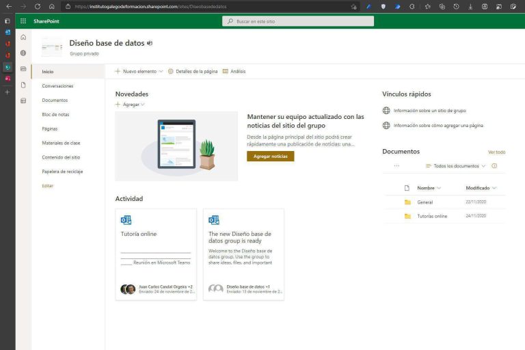
Task: Click the browser refresh icon
Action: [x=38, y=6]
